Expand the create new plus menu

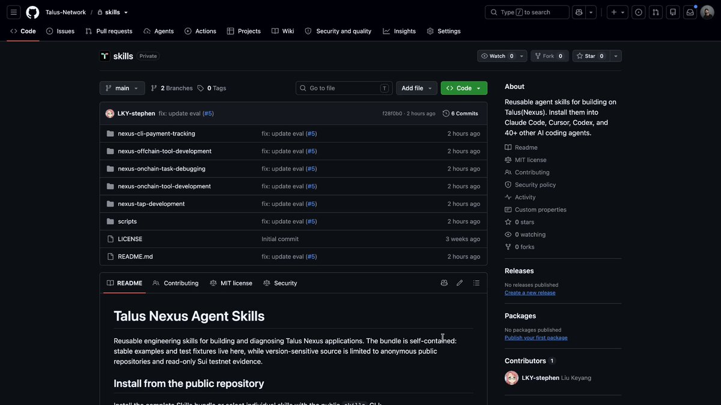click(x=617, y=12)
